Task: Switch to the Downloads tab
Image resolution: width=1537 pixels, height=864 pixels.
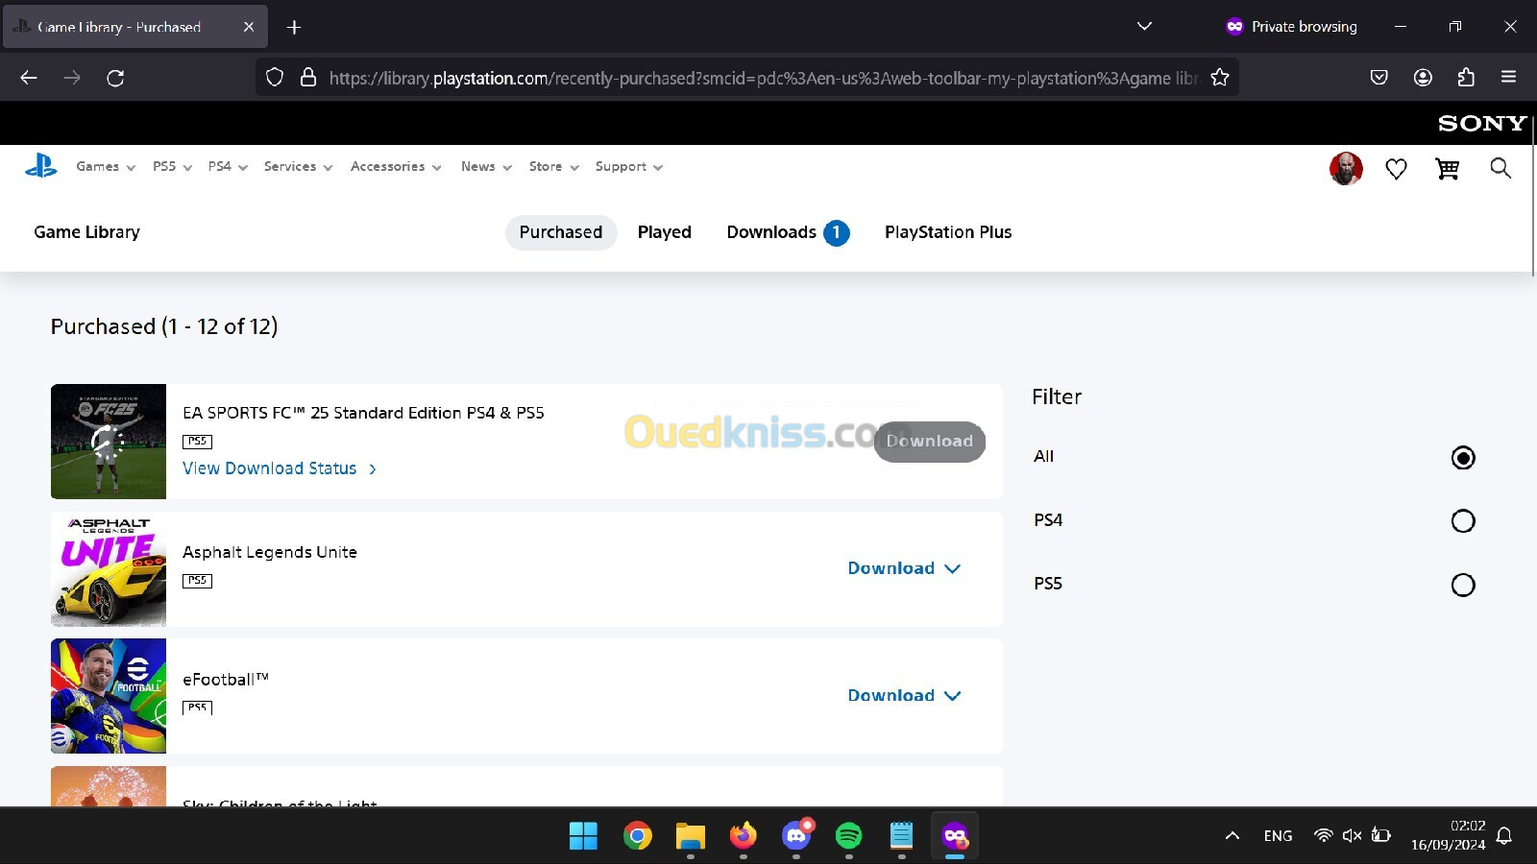Action: click(788, 232)
